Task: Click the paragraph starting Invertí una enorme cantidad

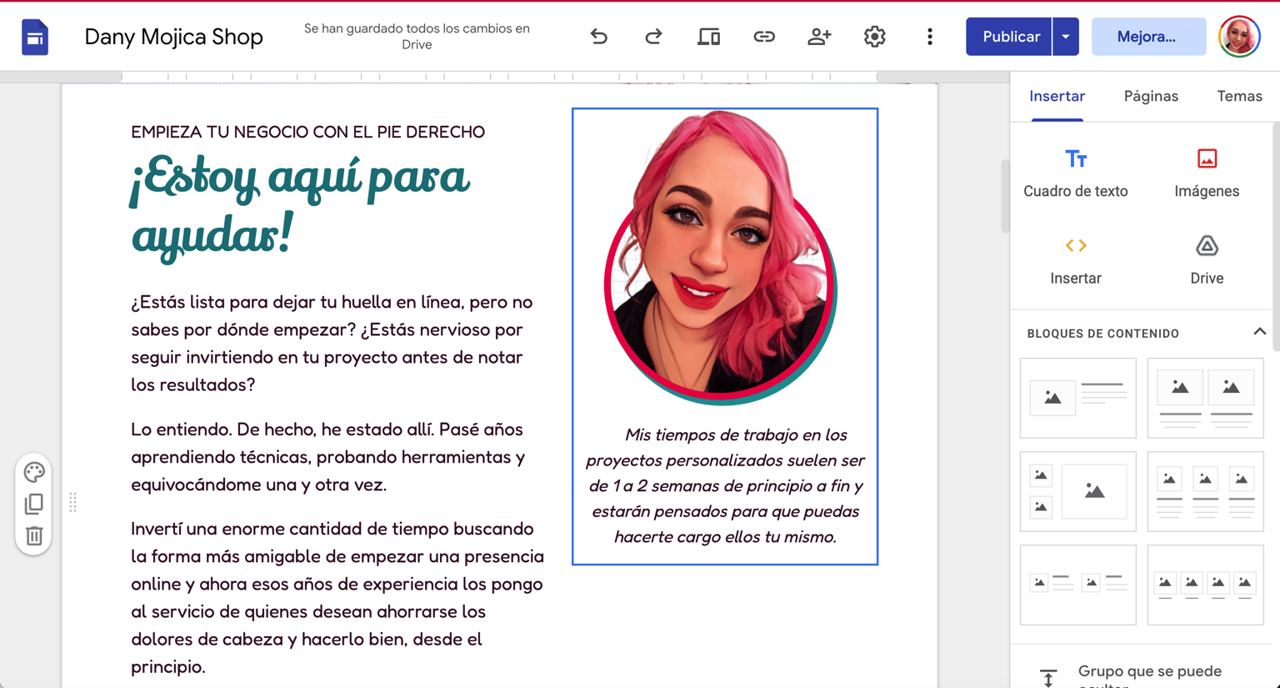Action: 337,598
